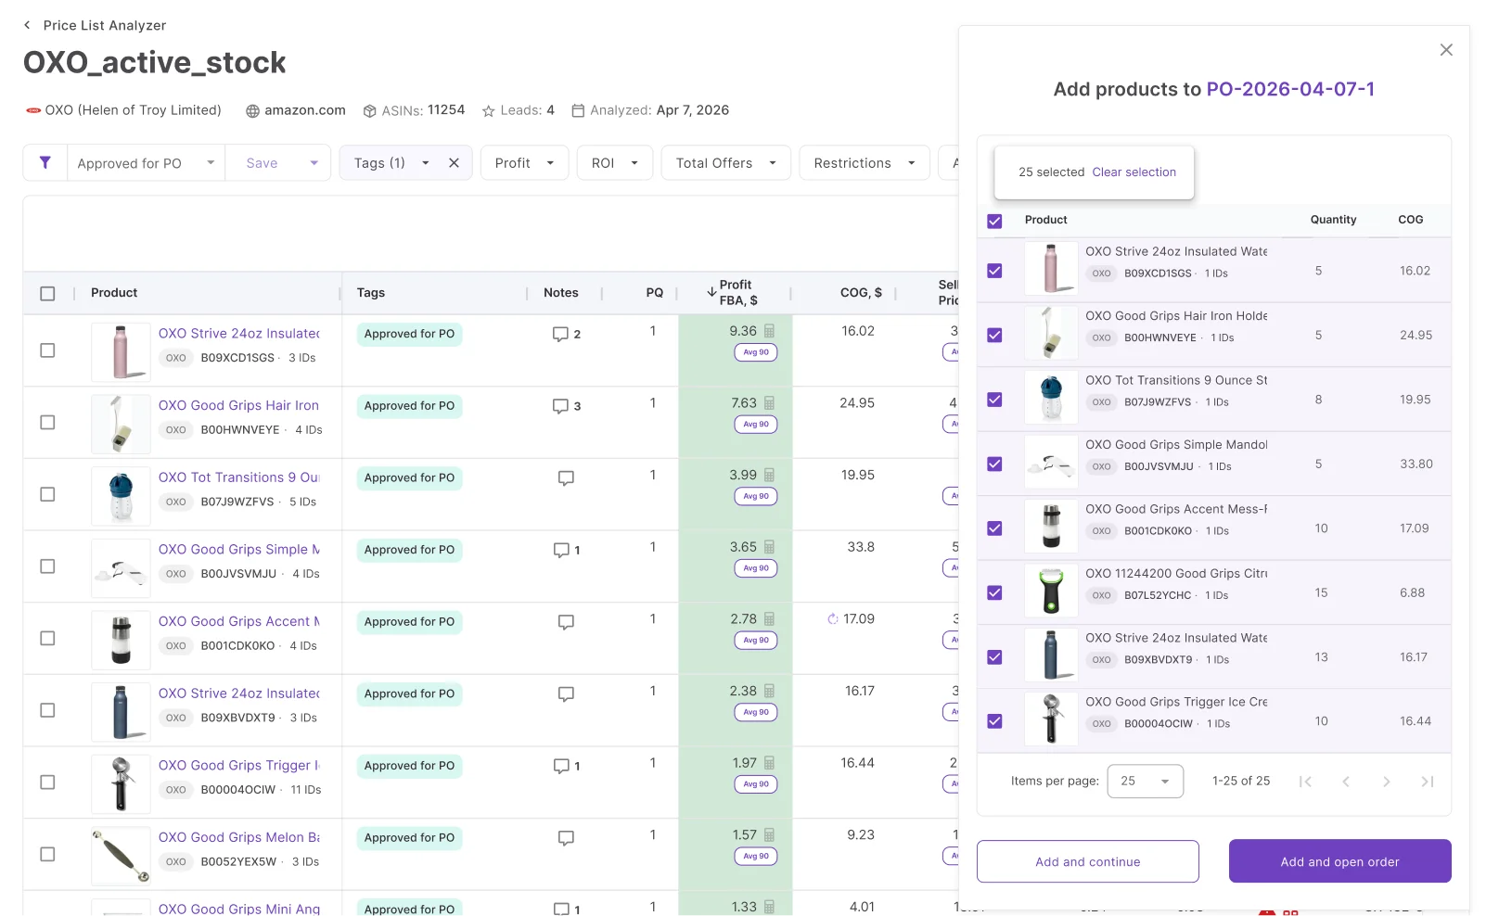Go back with the Price List Analyzer arrow
The width and height of the screenshot is (1499, 916).
coord(27,25)
